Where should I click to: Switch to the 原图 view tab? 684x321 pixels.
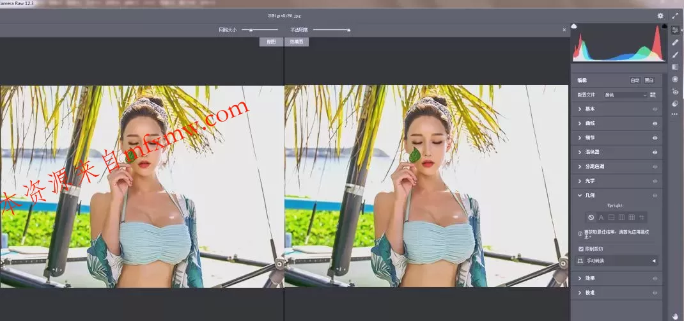pyautogui.click(x=271, y=42)
